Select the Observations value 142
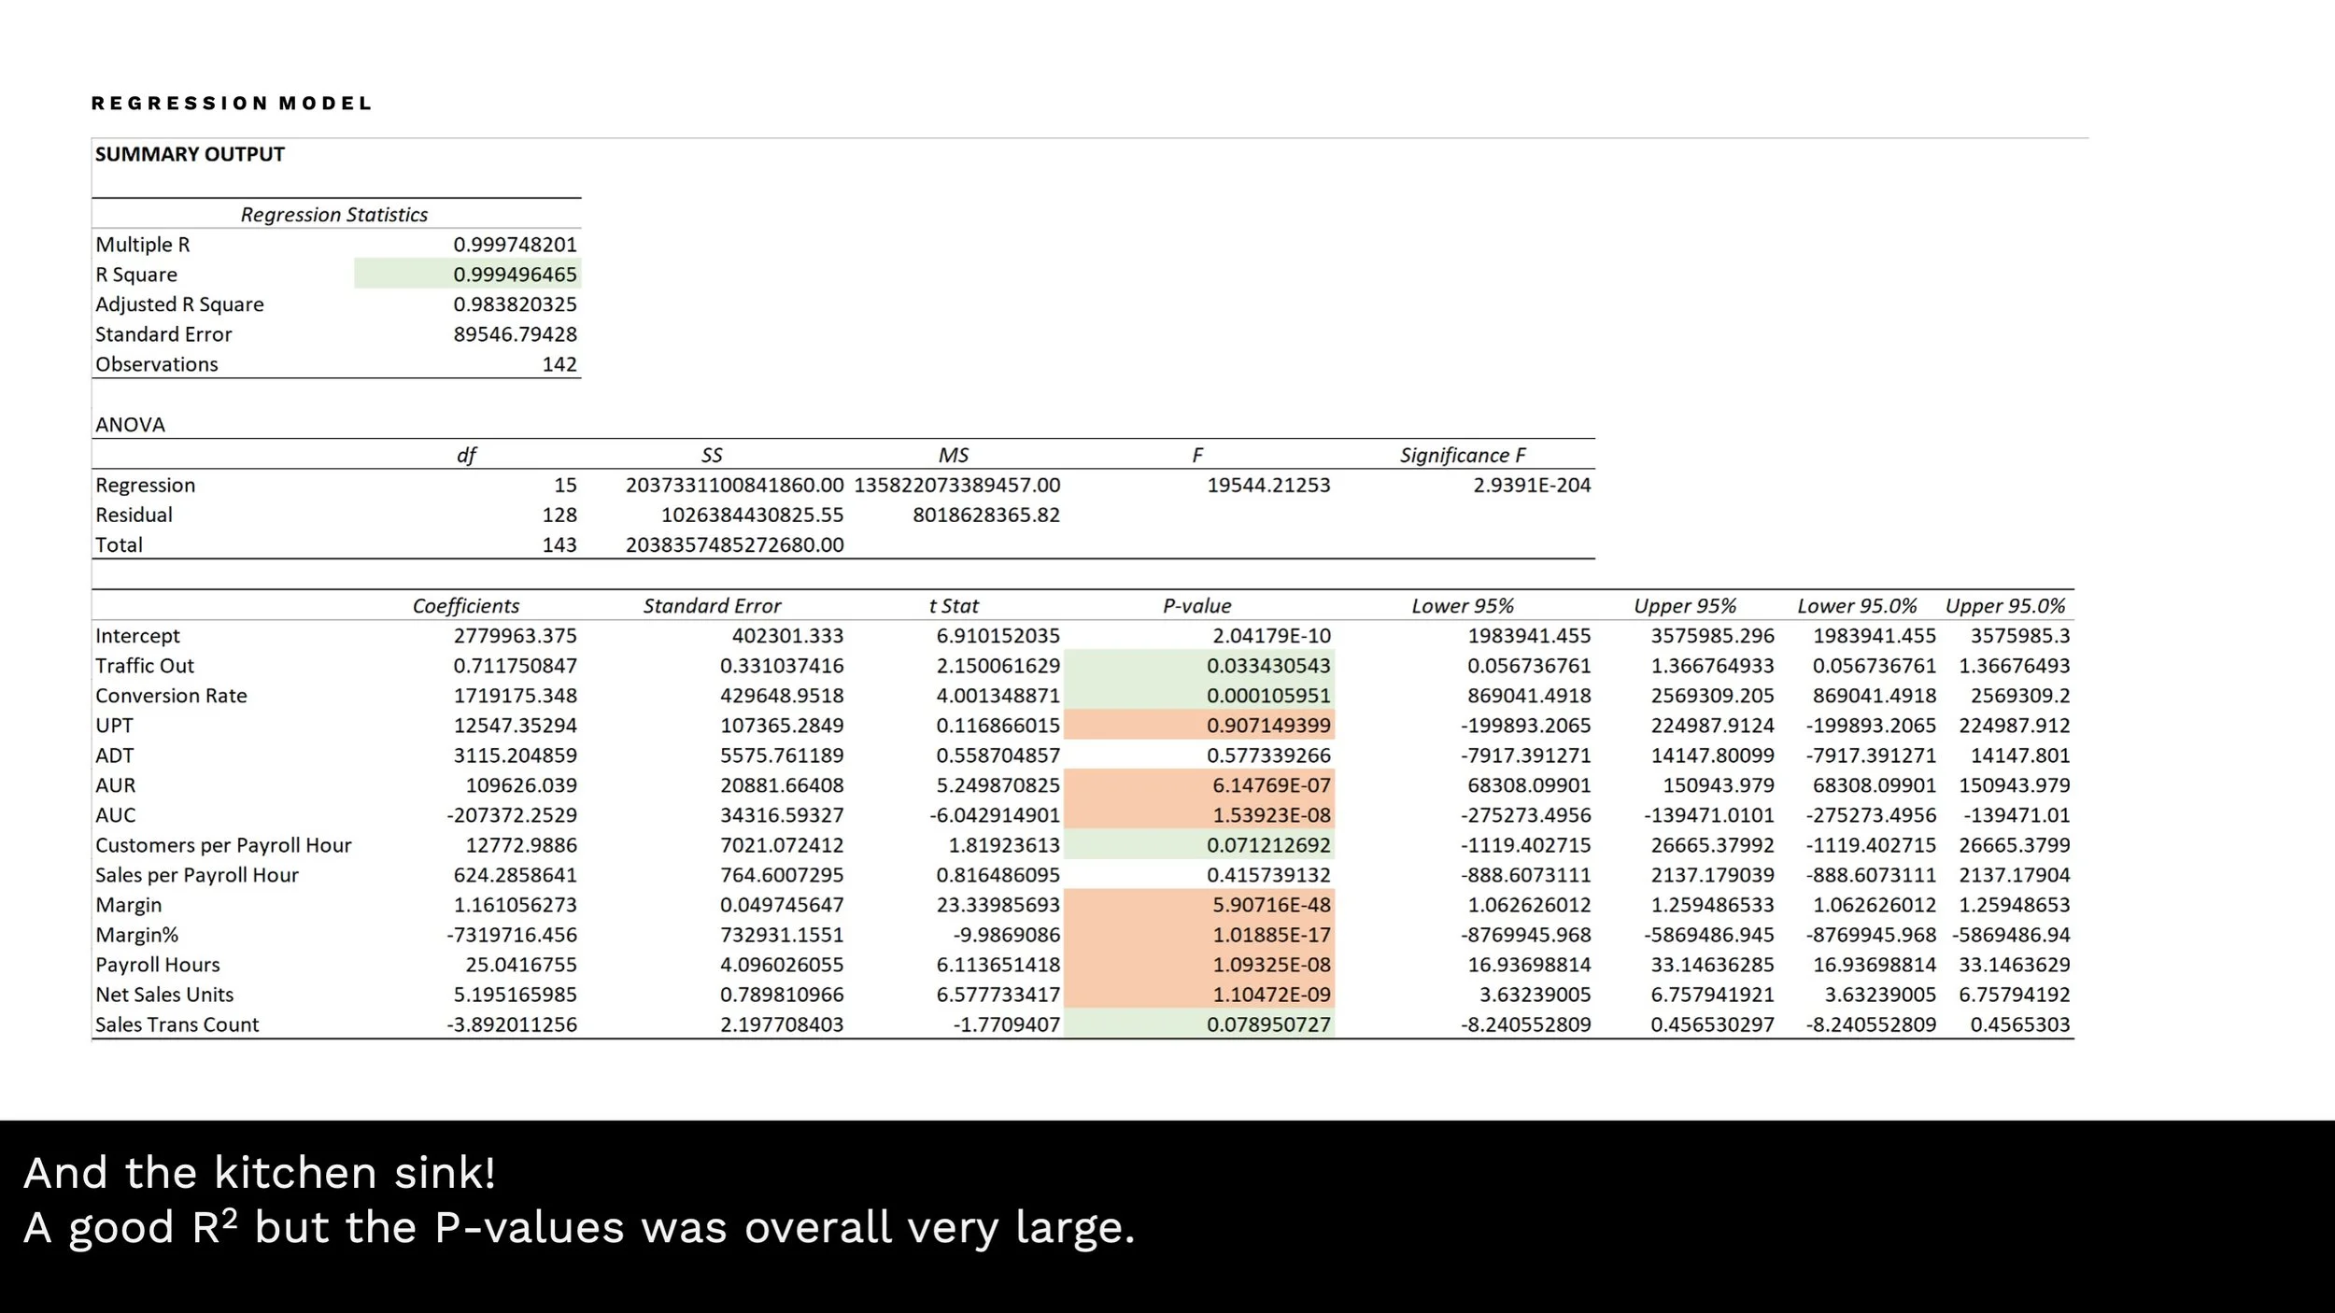 [x=559, y=364]
